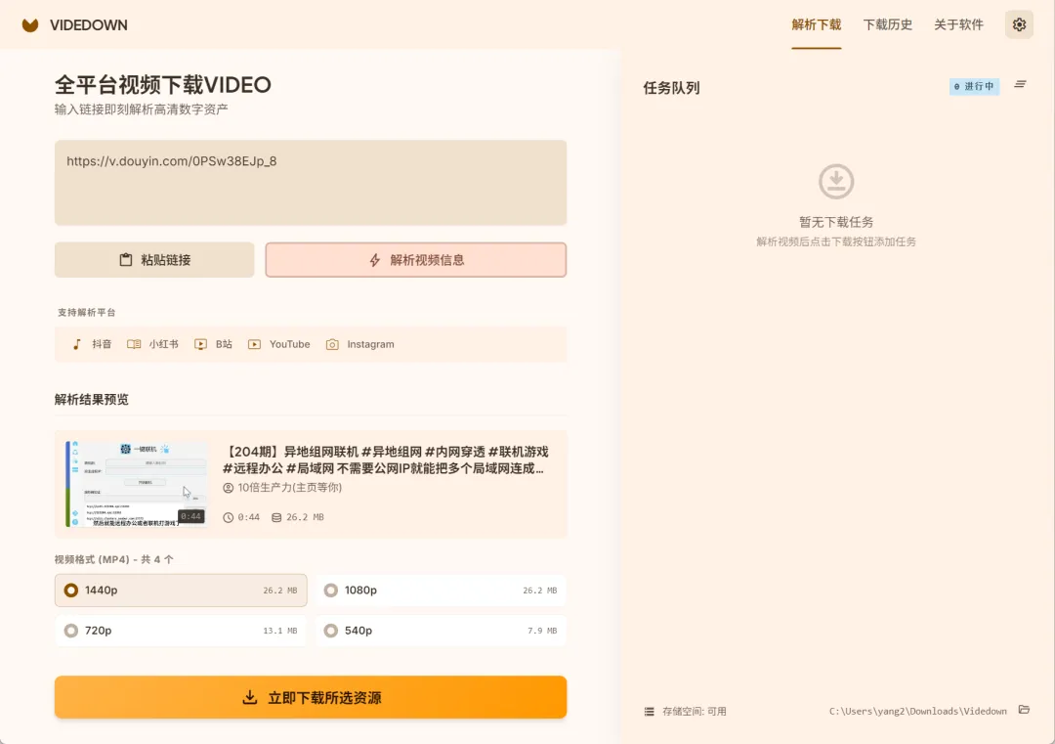This screenshot has height=744, width=1055.
Task: Click the author name 10倍生产力(主页等你)
Action: click(290, 488)
